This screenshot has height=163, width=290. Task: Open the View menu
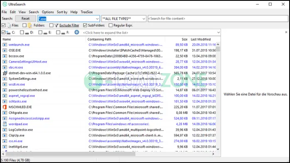22,12
